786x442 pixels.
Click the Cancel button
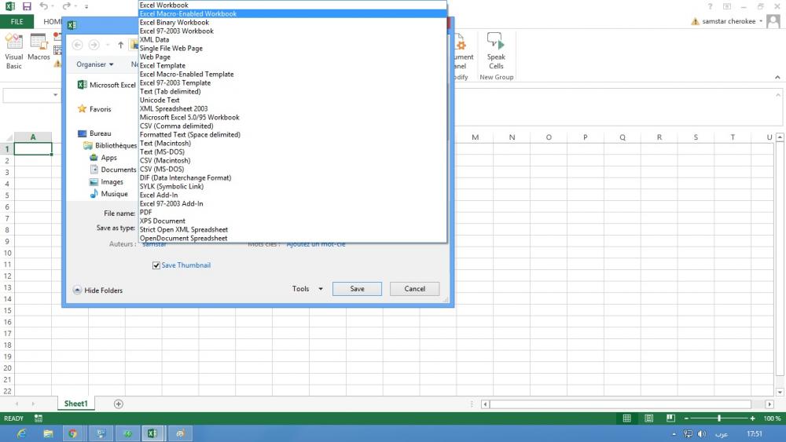pos(414,289)
